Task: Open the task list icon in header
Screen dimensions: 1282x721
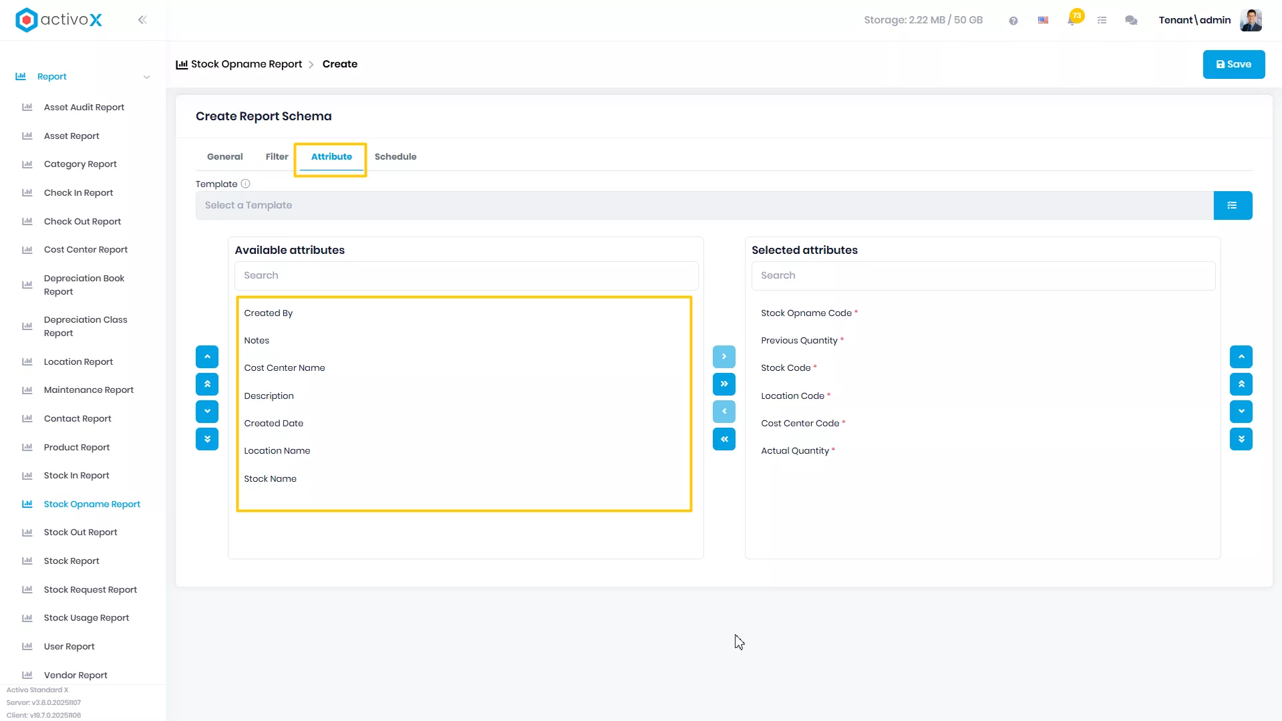Action: (x=1102, y=21)
